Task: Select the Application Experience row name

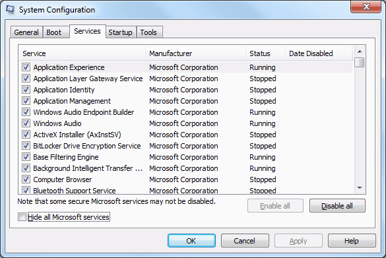Action: click(x=69, y=67)
